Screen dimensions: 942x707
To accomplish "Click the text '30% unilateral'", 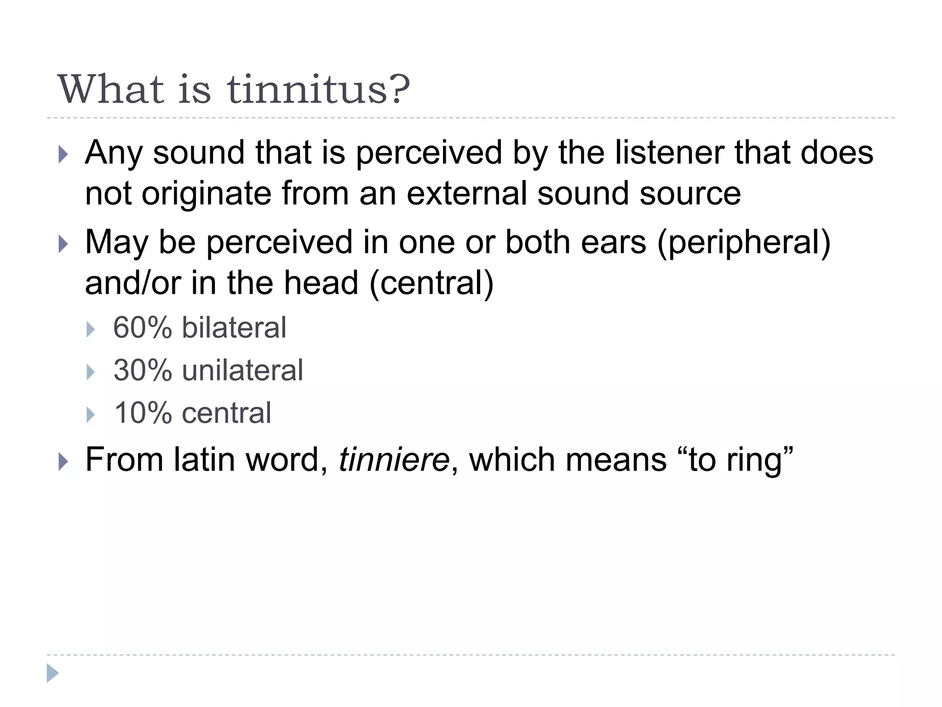I will coord(208,370).
